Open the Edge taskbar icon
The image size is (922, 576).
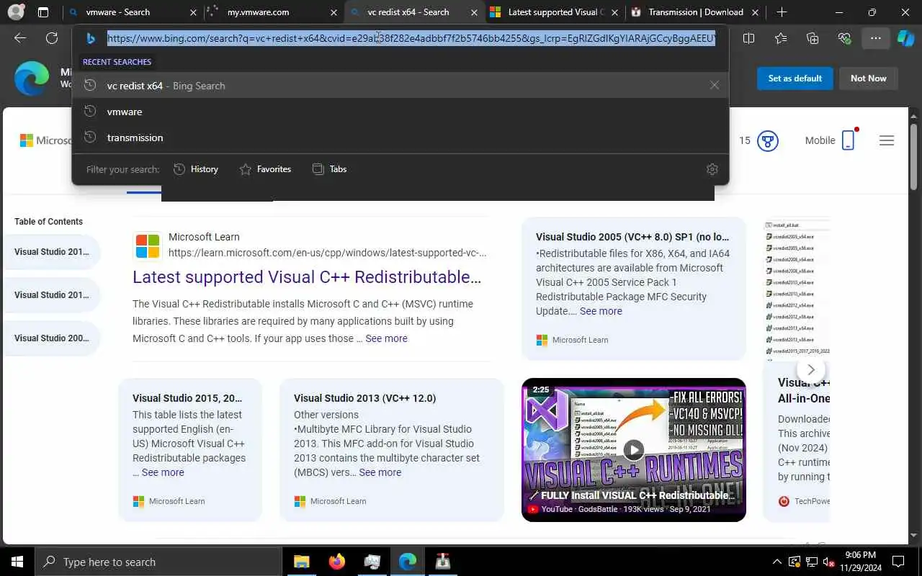coord(408,562)
